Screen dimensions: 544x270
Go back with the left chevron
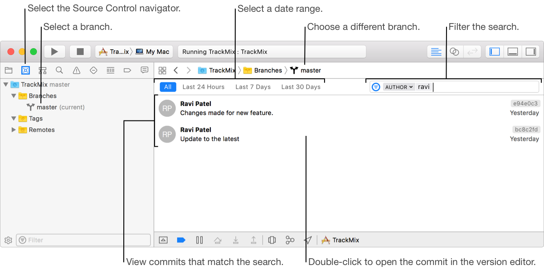(176, 70)
